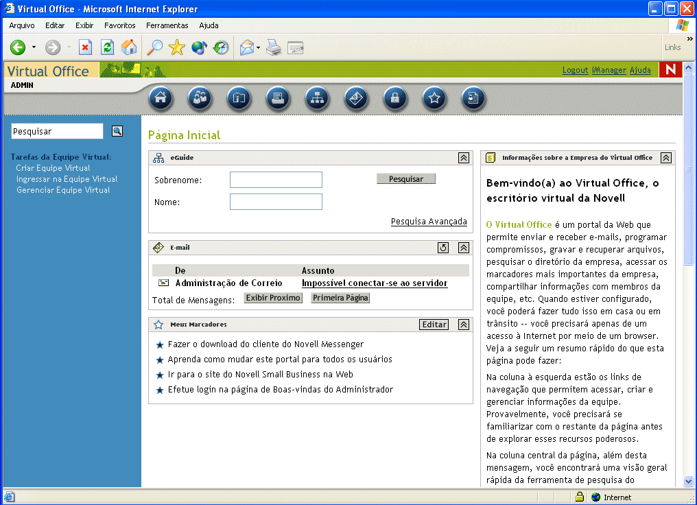Open the Pesquisa Avançada link
The image size is (697, 505).
click(429, 222)
